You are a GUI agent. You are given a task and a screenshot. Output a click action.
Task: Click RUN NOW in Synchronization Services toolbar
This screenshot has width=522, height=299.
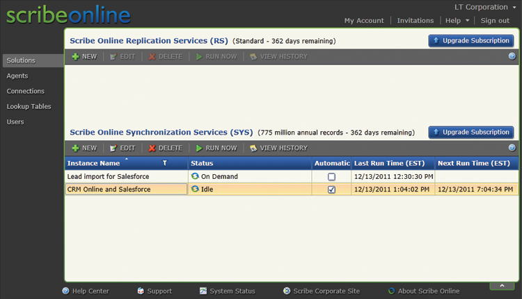point(216,148)
